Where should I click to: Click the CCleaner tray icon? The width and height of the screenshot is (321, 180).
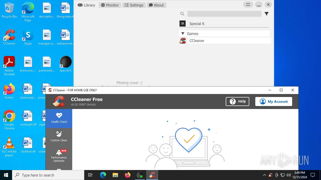tap(271, 175)
